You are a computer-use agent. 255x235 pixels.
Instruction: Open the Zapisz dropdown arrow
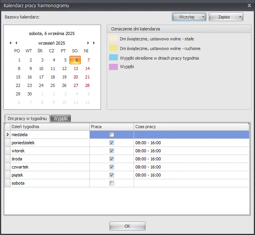[240, 17]
